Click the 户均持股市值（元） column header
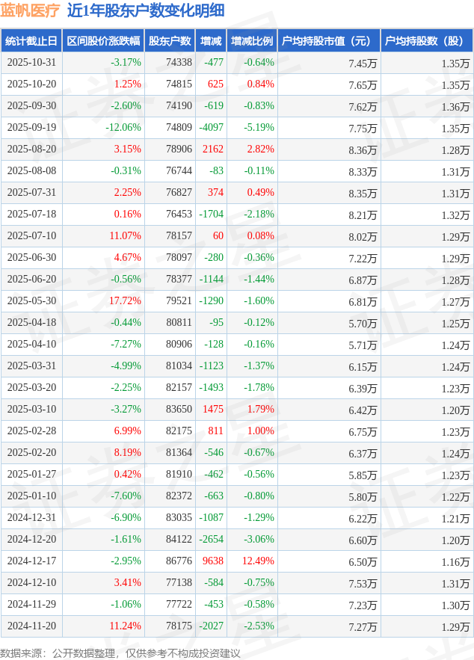 tap(328, 41)
